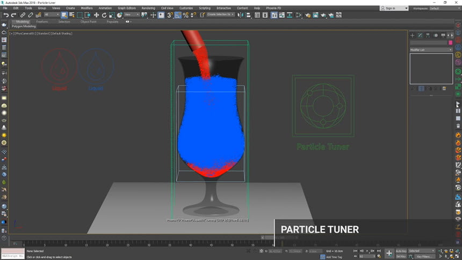
Task: Click Set Keys large plus button
Action: (389, 253)
